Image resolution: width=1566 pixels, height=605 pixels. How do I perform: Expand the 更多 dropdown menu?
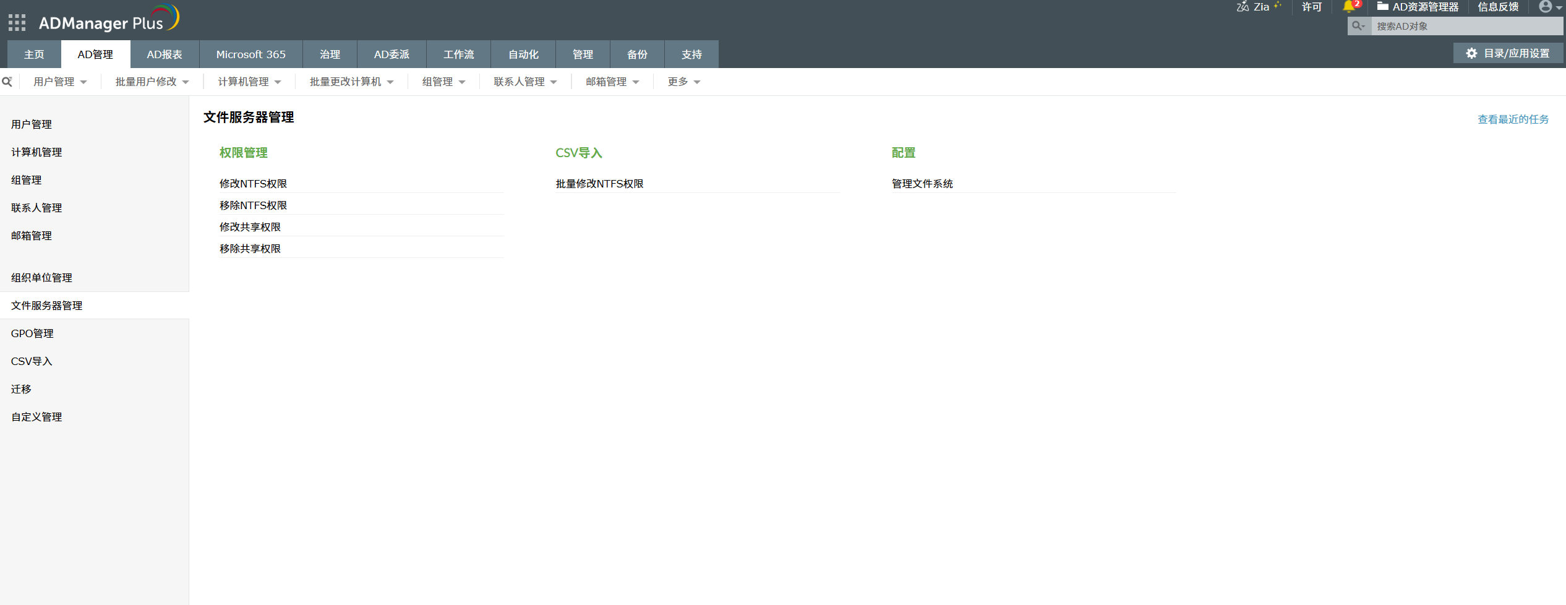click(x=683, y=82)
